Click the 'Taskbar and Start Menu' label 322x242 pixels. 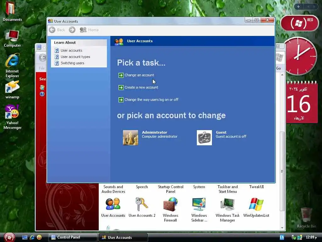228,189
